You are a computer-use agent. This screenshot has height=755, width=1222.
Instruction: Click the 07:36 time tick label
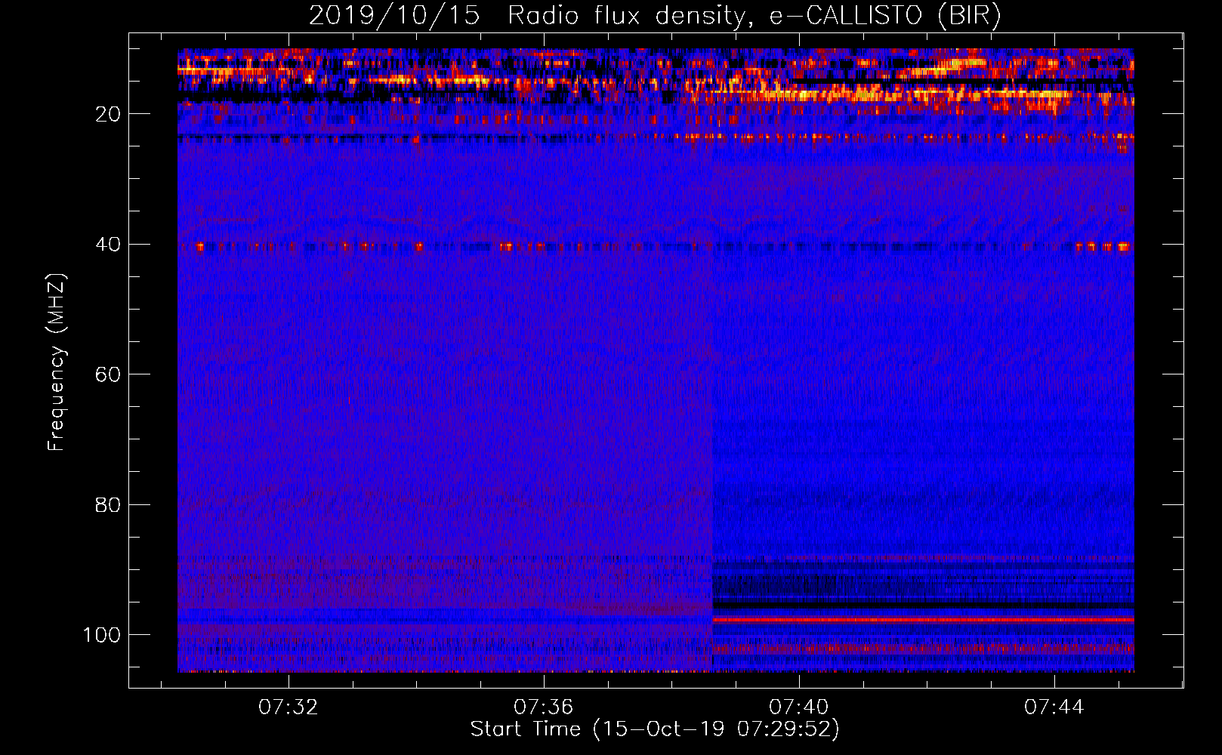(544, 707)
